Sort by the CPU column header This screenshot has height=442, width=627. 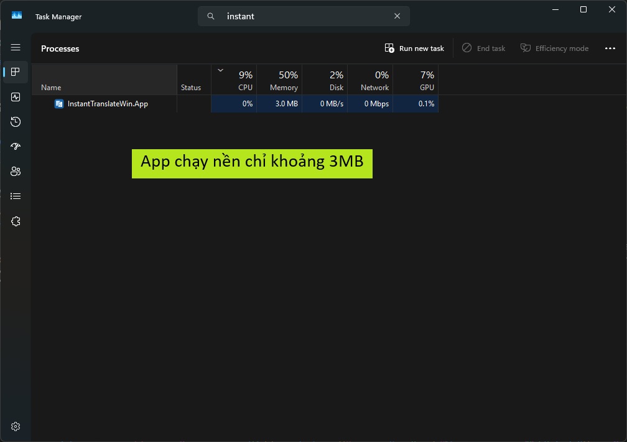[x=234, y=80]
